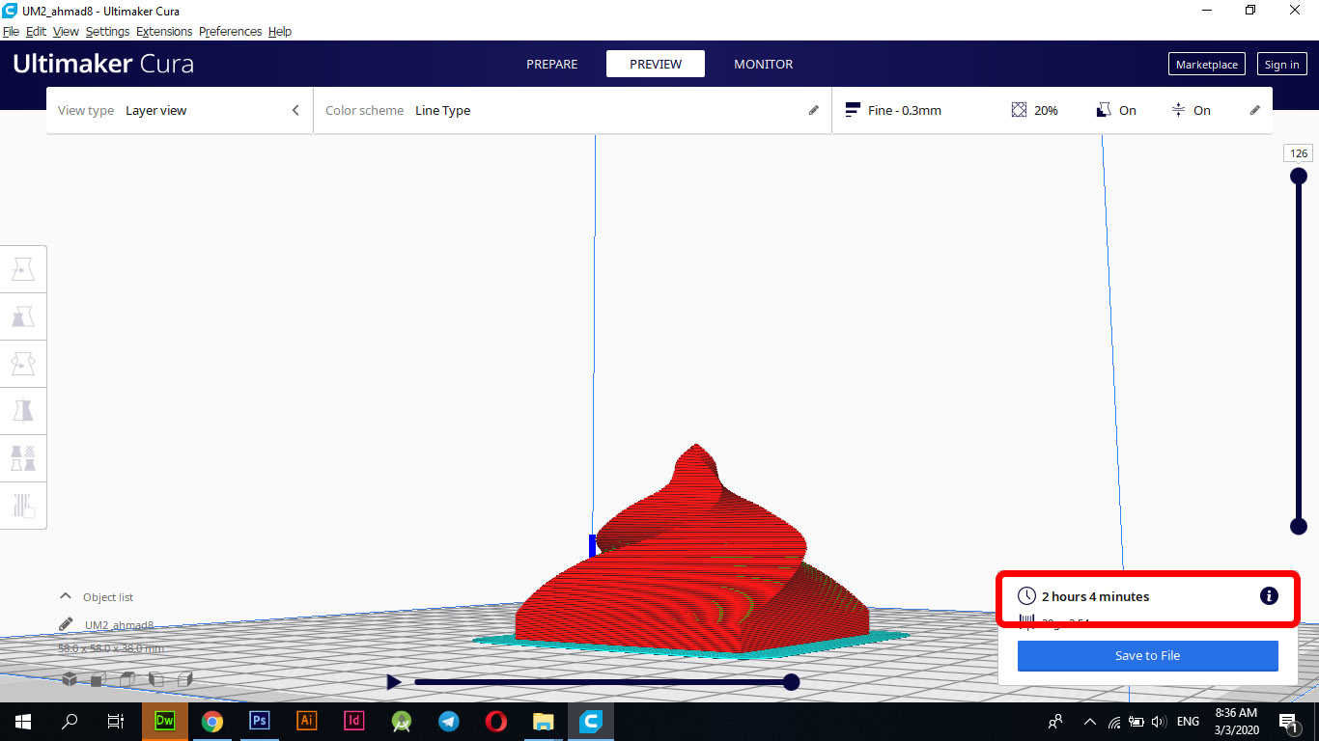Open Task View from taskbar
The height and width of the screenshot is (741, 1319).
116,721
